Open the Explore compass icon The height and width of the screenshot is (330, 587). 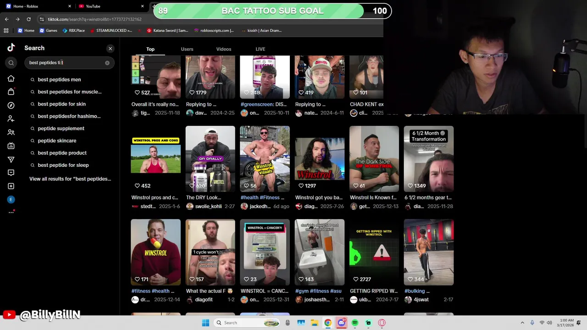tap(11, 105)
